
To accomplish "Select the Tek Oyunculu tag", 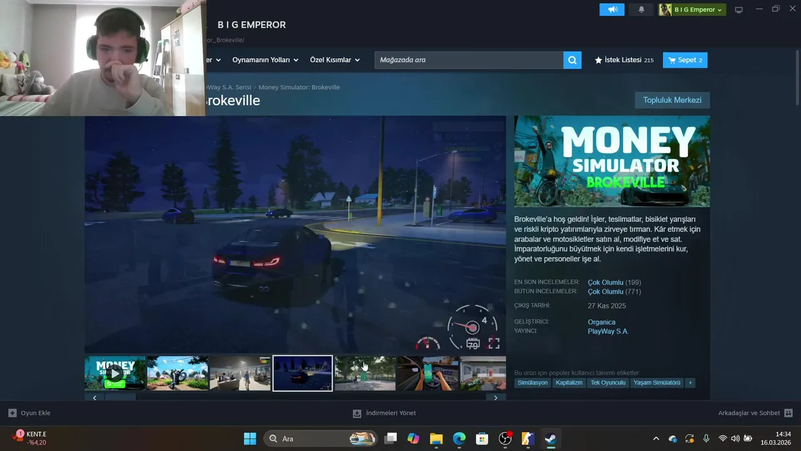I will 608,383.
